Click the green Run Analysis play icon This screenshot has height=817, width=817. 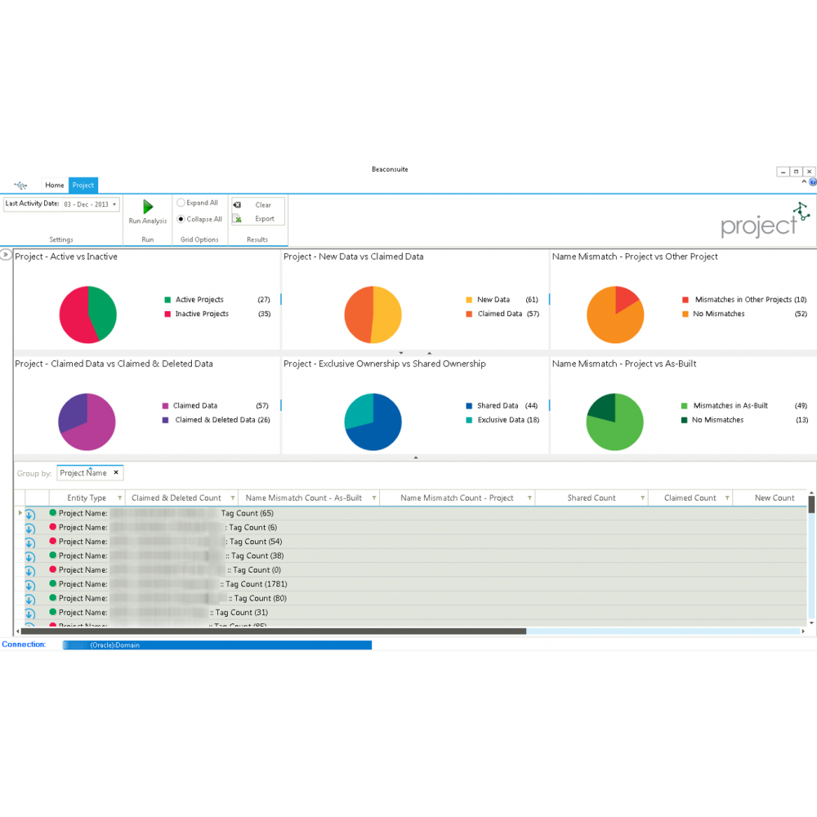point(148,207)
